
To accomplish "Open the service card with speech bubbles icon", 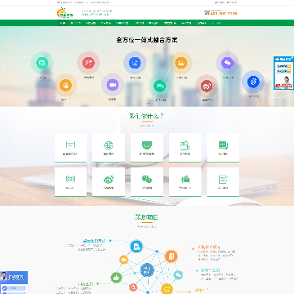I will coord(223,148).
